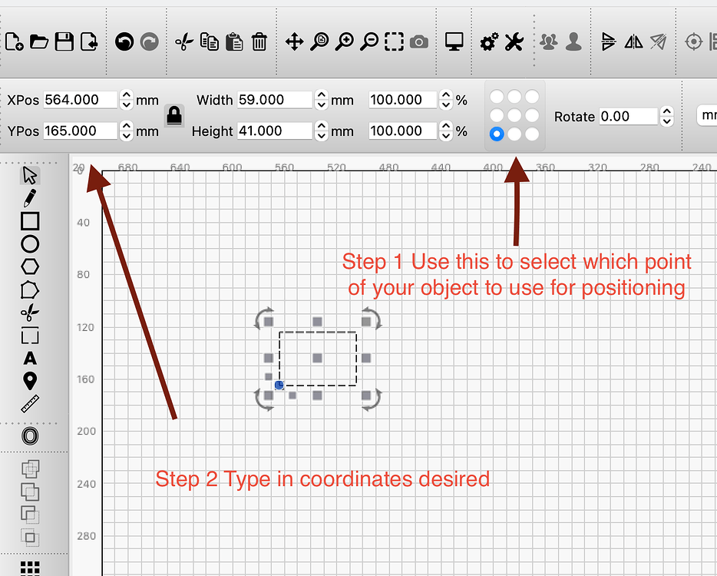The image size is (717, 576).
Task: Toggle the width-height aspect ratio lock
Action: tap(174, 115)
